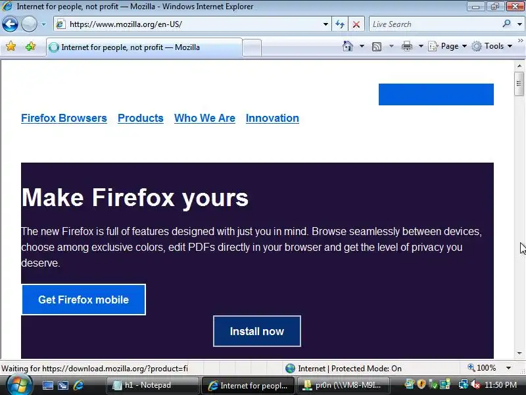Image resolution: width=526 pixels, height=395 pixels.
Task: Open the Favorites Center star icon
Action: (x=11, y=46)
